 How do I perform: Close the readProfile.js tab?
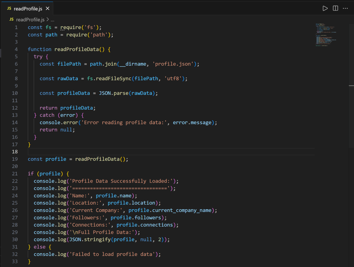coord(48,8)
